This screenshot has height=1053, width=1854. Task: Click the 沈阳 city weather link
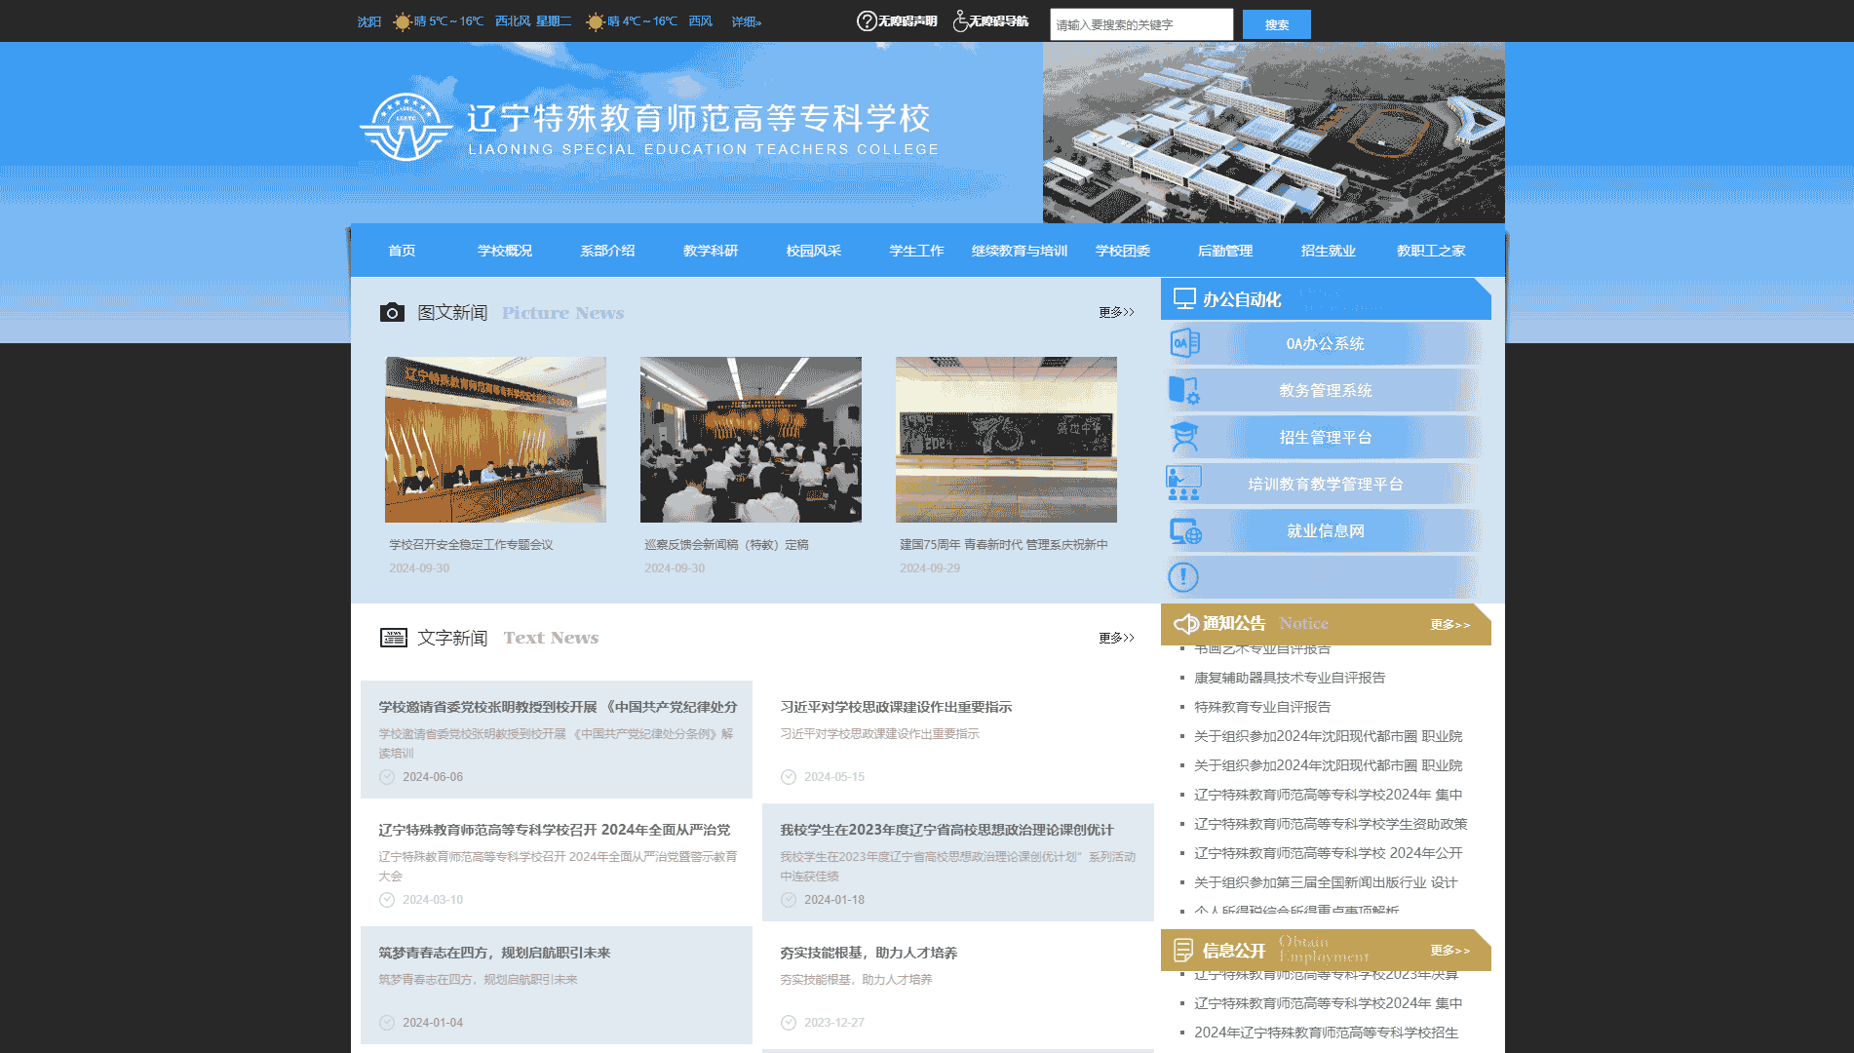[368, 21]
